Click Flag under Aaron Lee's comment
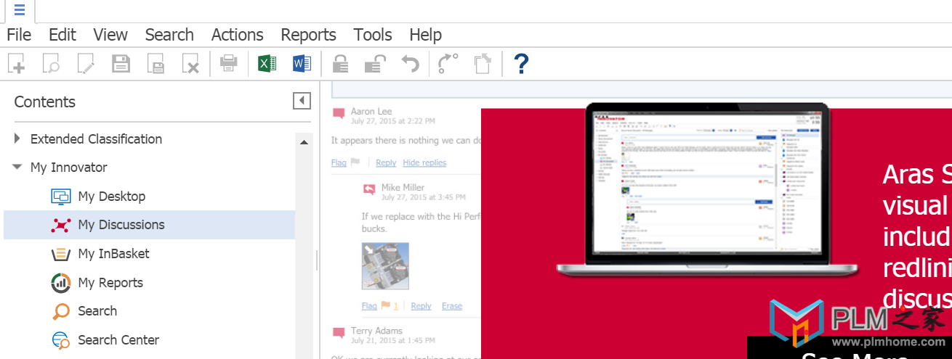This screenshot has height=359, width=952. click(339, 162)
